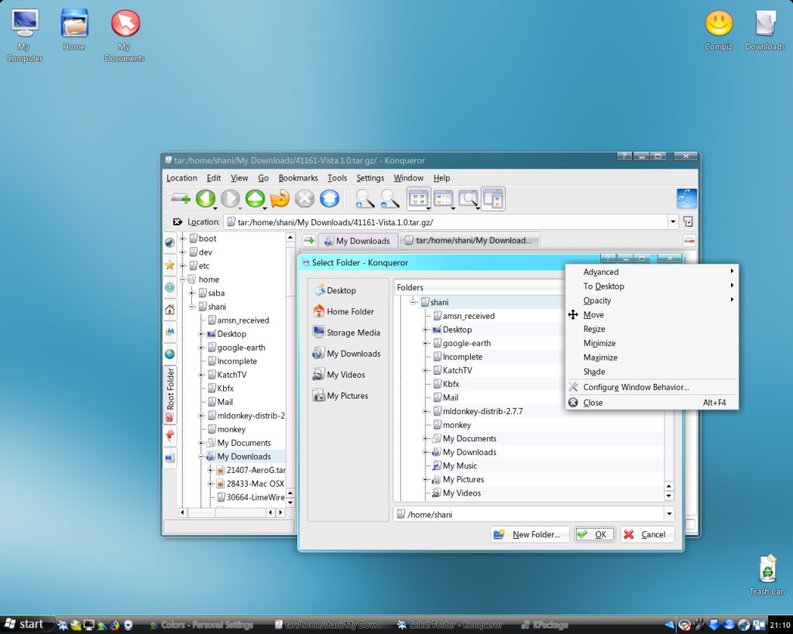This screenshot has height=634, width=793.
Task: Click the Konqueror Location text field
Action: tap(447, 222)
